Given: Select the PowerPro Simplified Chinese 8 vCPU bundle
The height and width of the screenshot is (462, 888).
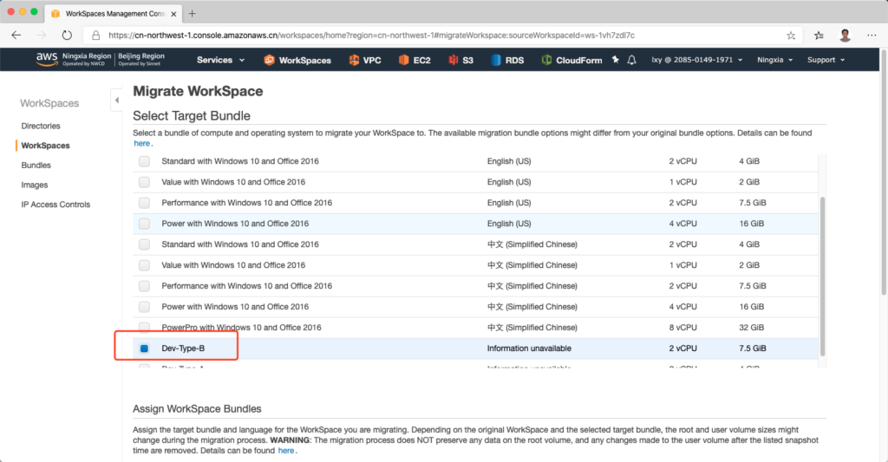Looking at the screenshot, I should [144, 328].
